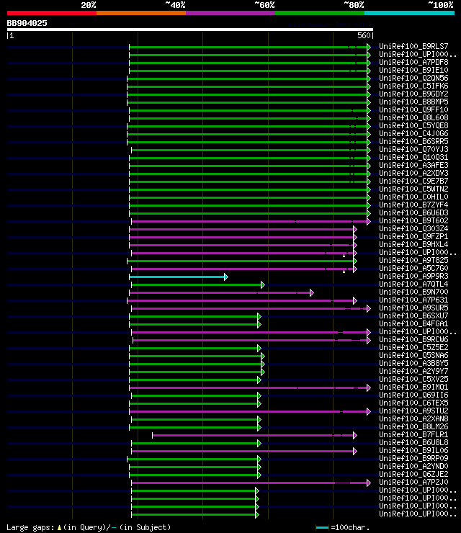461x533 pixels.
Task: Pick the UniRef100_Q303Z4 label
Action: pyautogui.click(x=413, y=228)
